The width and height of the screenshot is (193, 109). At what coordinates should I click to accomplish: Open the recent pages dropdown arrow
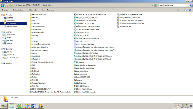(9, 5)
